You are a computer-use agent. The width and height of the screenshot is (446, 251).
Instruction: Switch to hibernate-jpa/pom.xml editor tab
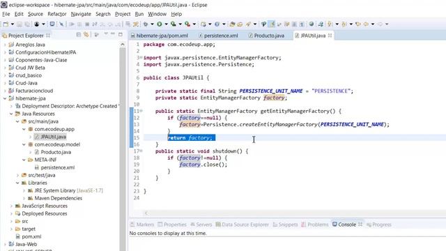(160, 36)
